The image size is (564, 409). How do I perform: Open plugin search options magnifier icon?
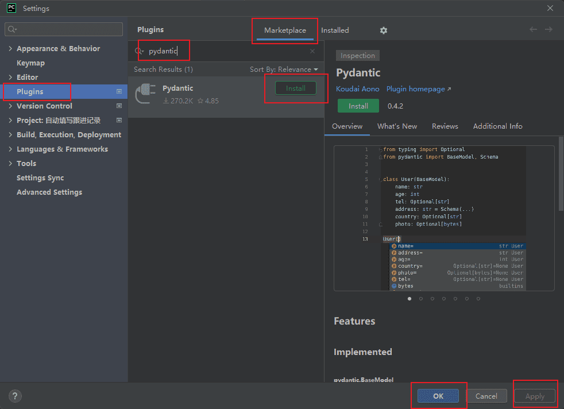139,51
